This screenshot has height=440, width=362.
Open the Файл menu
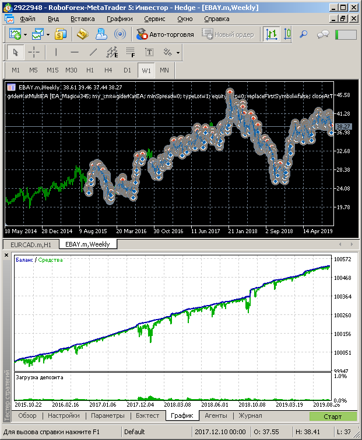pos(27,19)
